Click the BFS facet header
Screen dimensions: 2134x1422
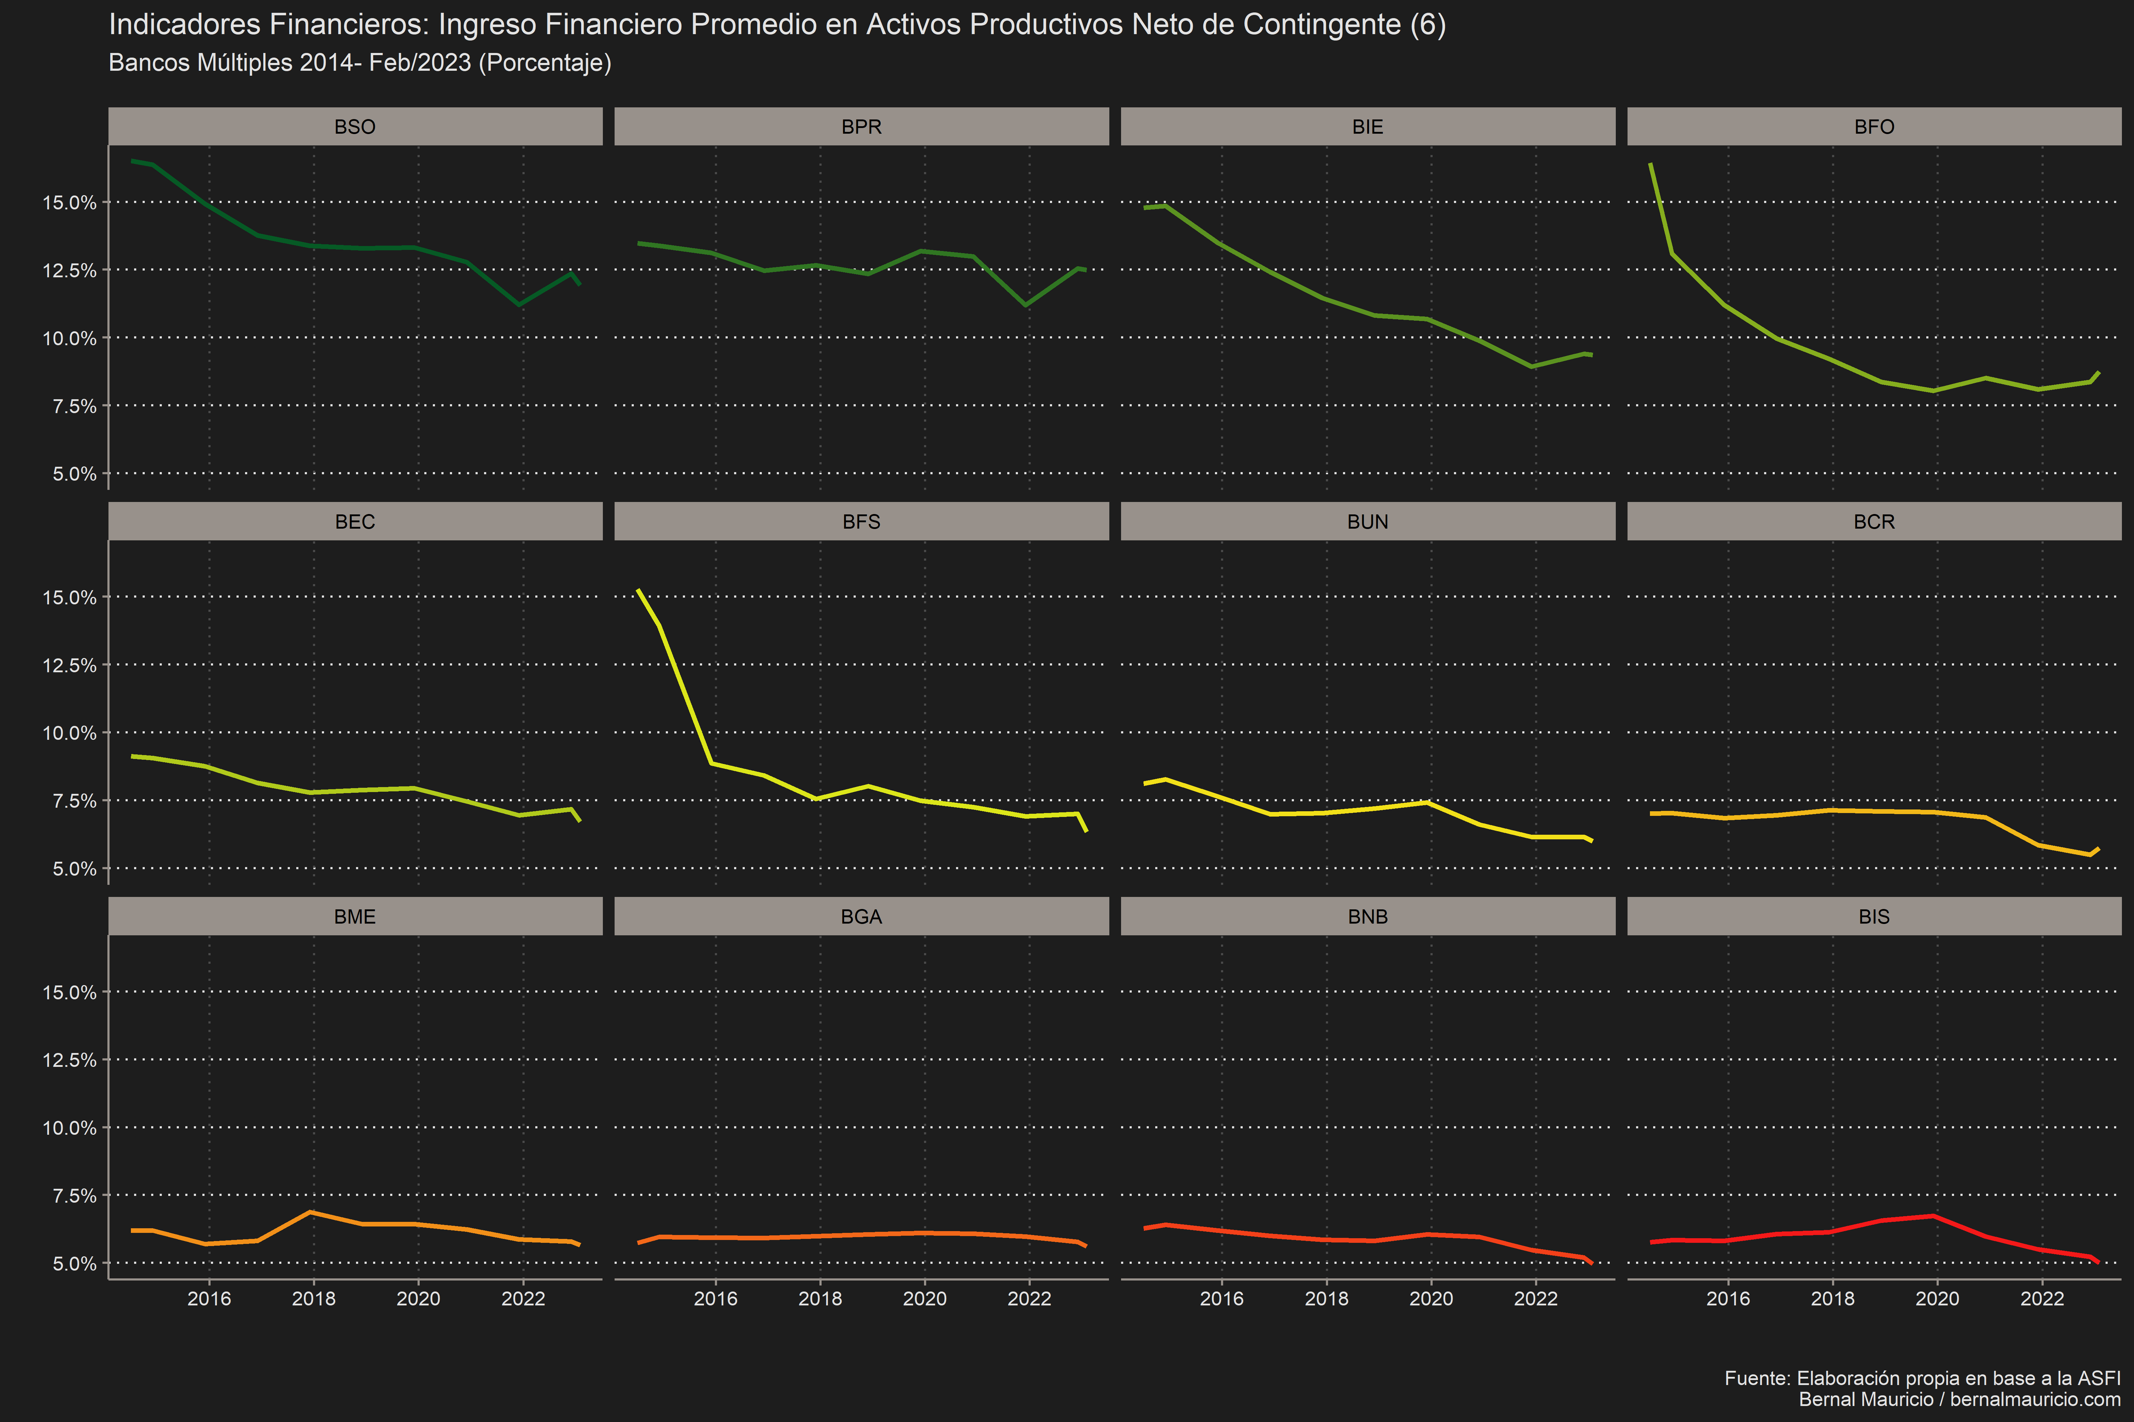[861, 522]
